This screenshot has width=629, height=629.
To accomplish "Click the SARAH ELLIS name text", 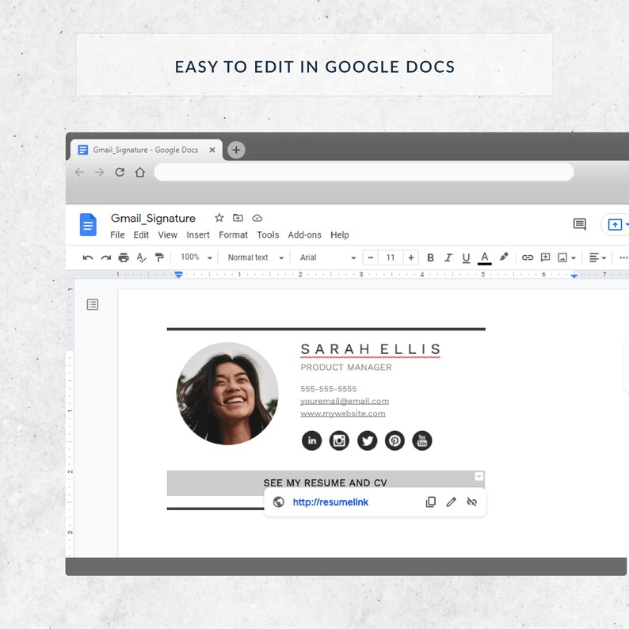I will 371,349.
